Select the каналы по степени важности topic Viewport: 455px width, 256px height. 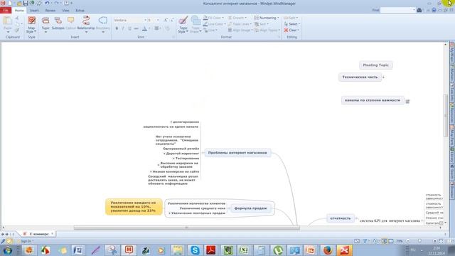373,100
